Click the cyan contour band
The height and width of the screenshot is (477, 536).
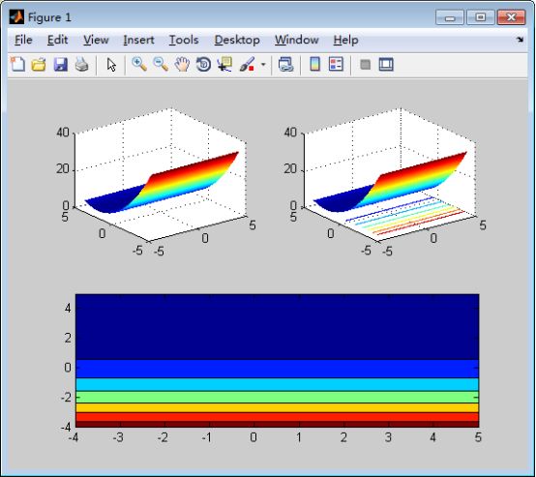click(277, 385)
